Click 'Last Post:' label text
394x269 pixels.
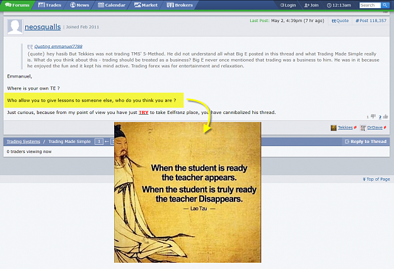[x=259, y=21]
